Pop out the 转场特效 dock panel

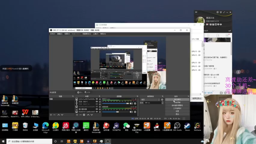[163, 96]
